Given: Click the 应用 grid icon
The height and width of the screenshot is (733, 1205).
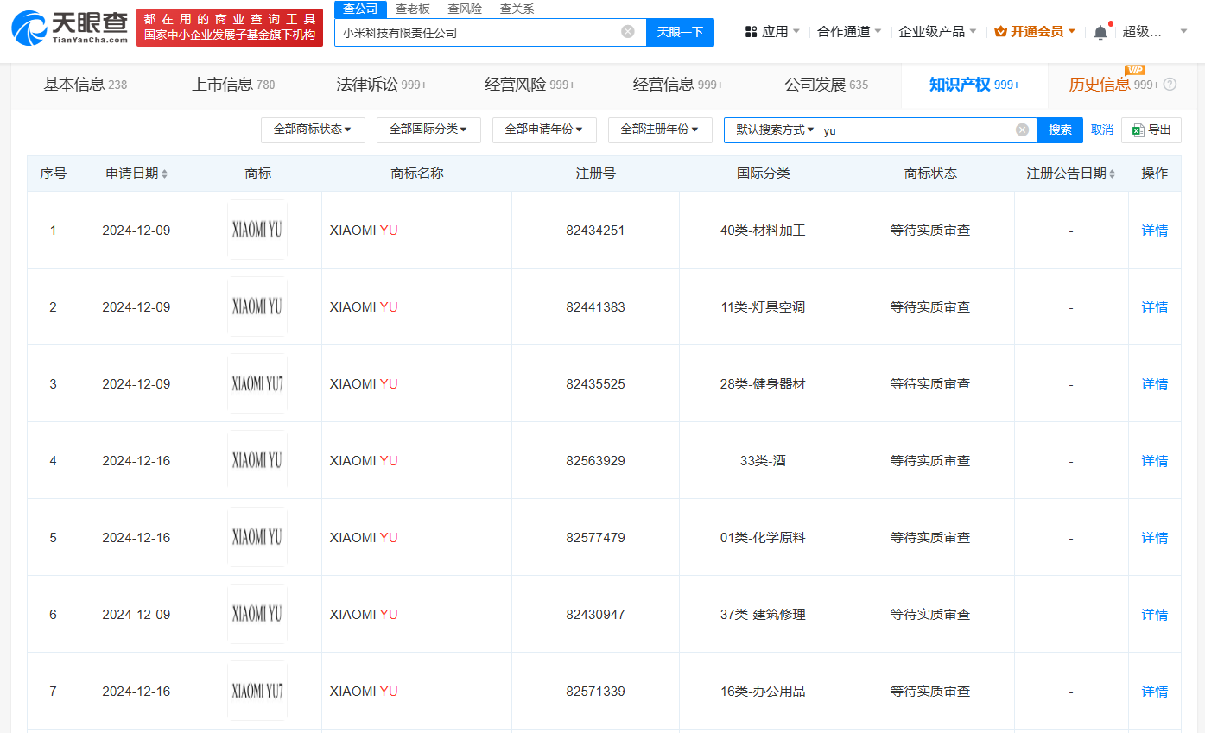Looking at the screenshot, I should [x=750, y=30].
